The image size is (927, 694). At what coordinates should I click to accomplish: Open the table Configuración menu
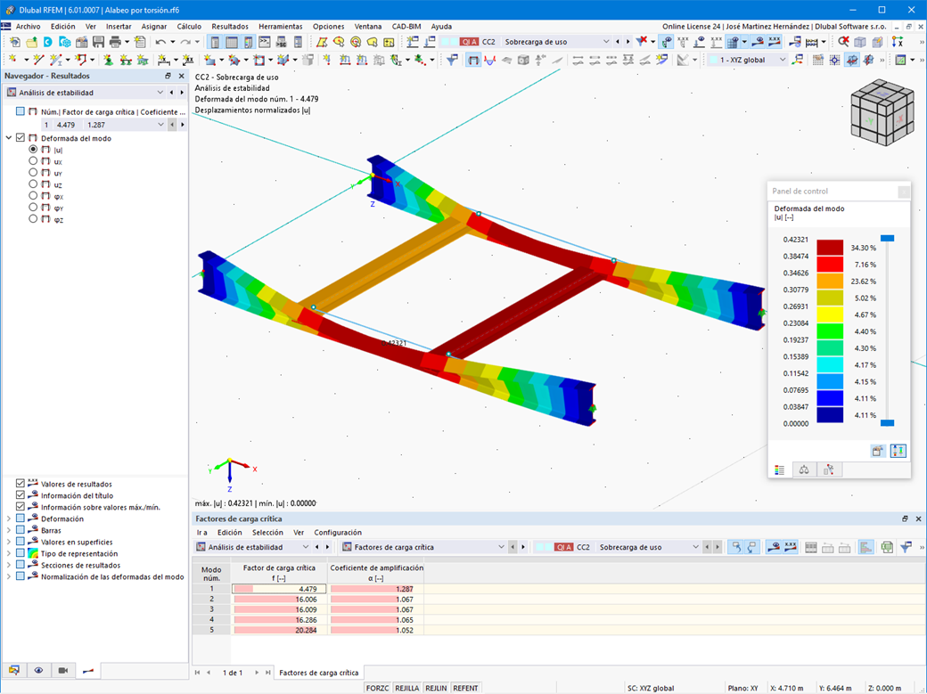(338, 533)
